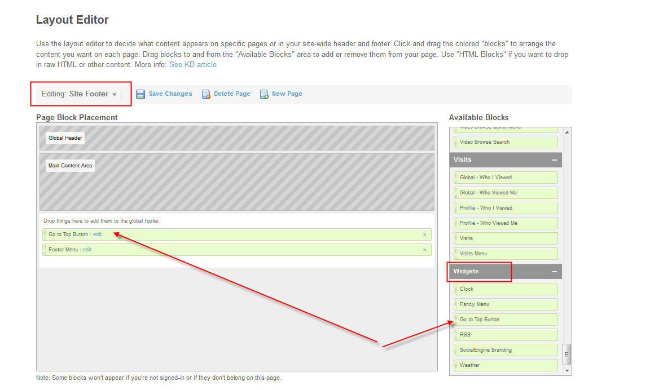The width and height of the screenshot is (672, 390).
Task: Click edit link for Go to Top Button
Action: coord(98,234)
